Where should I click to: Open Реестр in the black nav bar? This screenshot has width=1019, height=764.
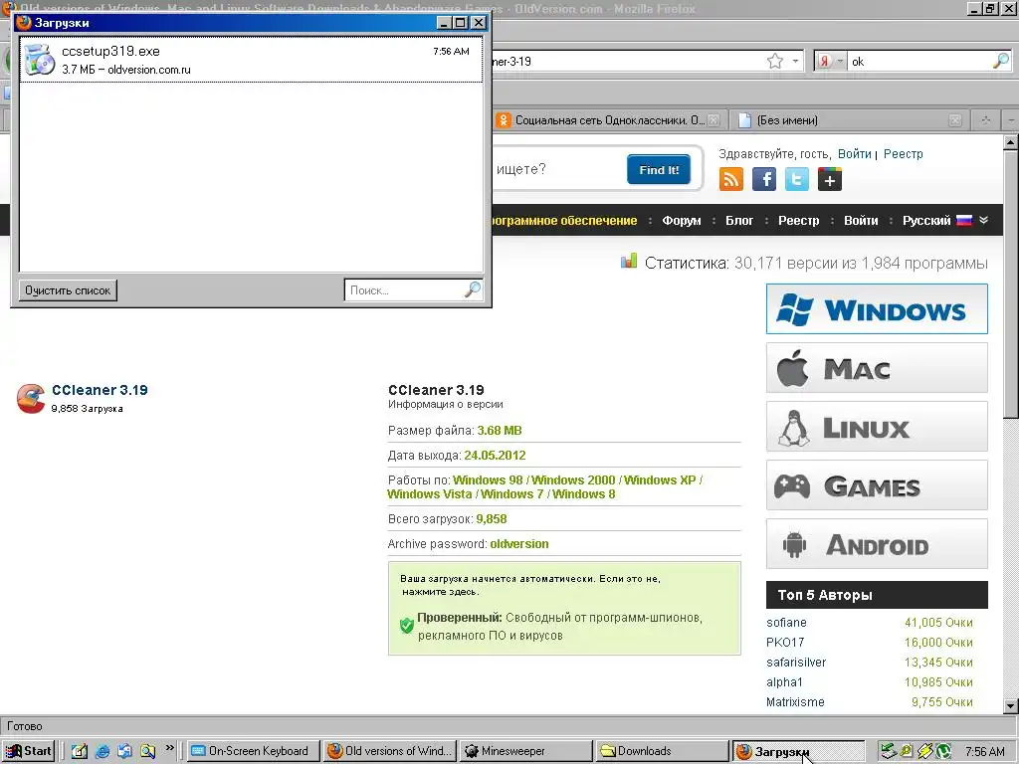(799, 220)
